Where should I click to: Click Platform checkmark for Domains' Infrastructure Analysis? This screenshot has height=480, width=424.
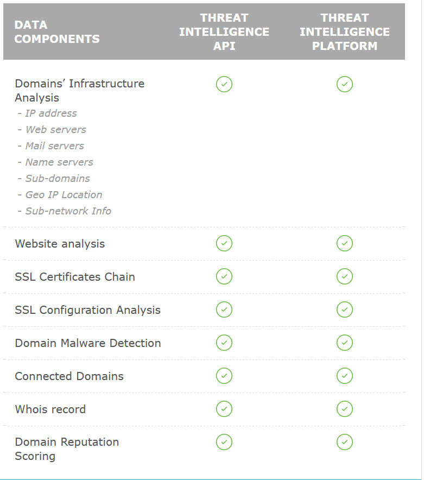[x=345, y=84]
